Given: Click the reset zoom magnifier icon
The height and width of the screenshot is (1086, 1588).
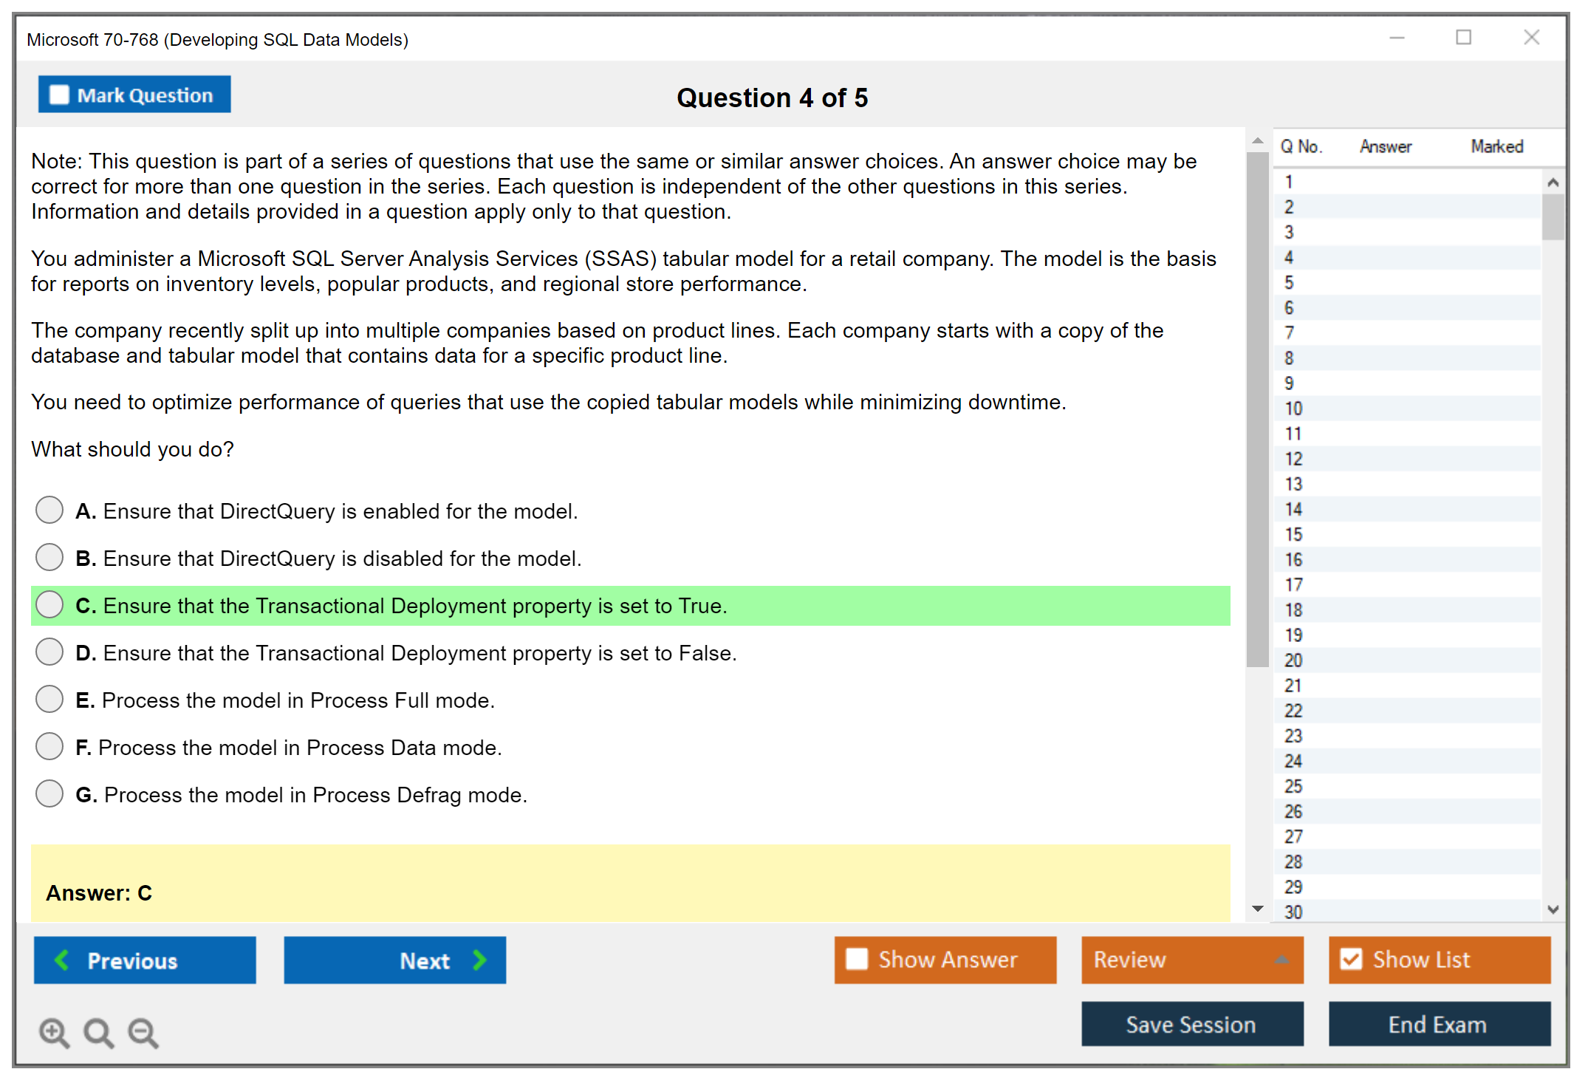Looking at the screenshot, I should click(x=98, y=1031).
